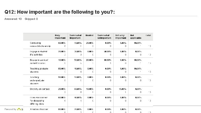Select the "Engage in service/committee work" row label
Screen dimensions: 201x113
click(39, 62)
